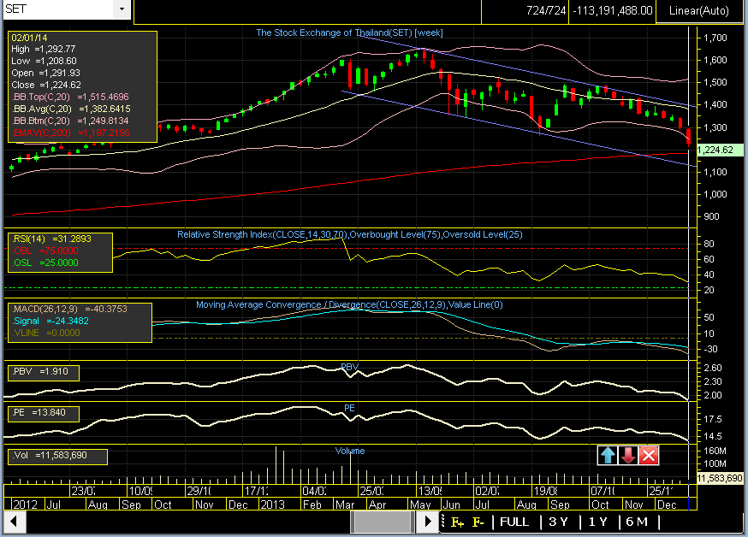Click the PE =13.840 label
The image size is (748, 537).
39,412
